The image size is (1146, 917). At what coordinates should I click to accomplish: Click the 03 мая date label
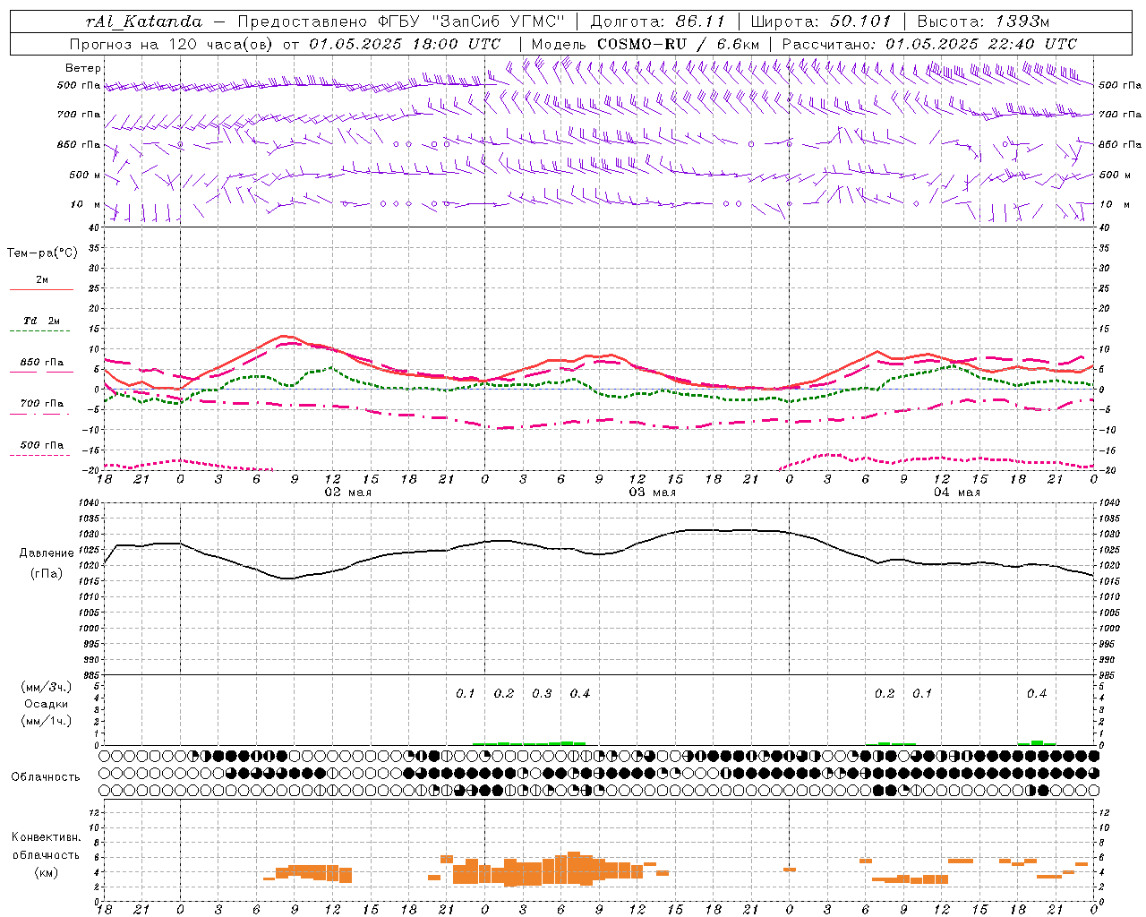click(x=652, y=493)
